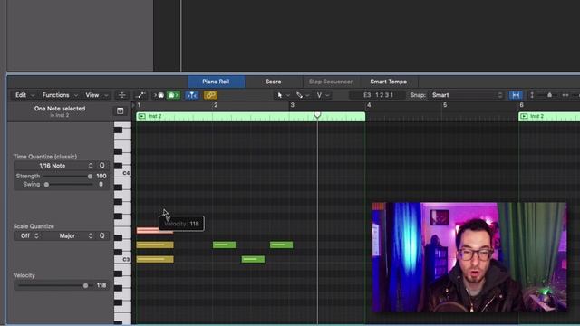Click bar 2 in the ruler

pos(216,105)
